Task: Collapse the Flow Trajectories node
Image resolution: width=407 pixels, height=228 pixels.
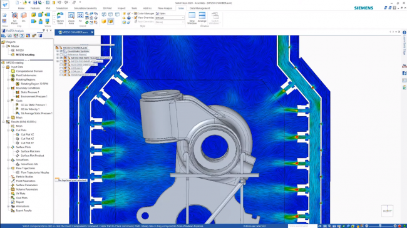Action: coord(8,168)
